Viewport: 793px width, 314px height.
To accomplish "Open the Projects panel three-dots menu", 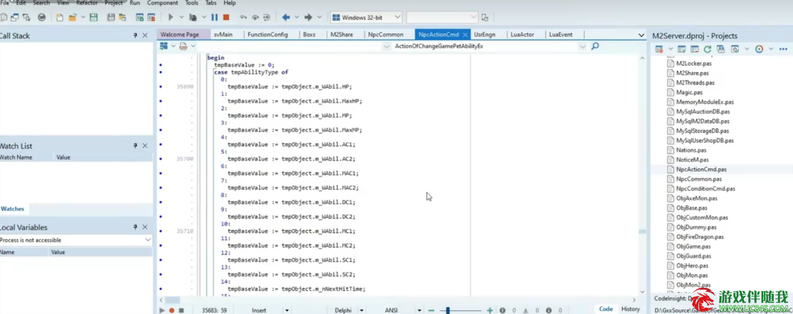I will click(783, 49).
